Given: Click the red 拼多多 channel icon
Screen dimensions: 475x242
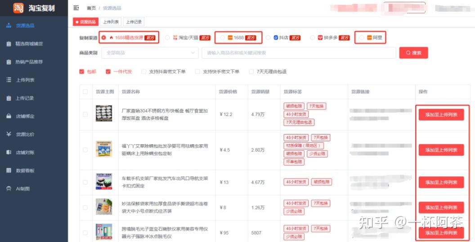Looking at the screenshot, I should tap(320, 37).
